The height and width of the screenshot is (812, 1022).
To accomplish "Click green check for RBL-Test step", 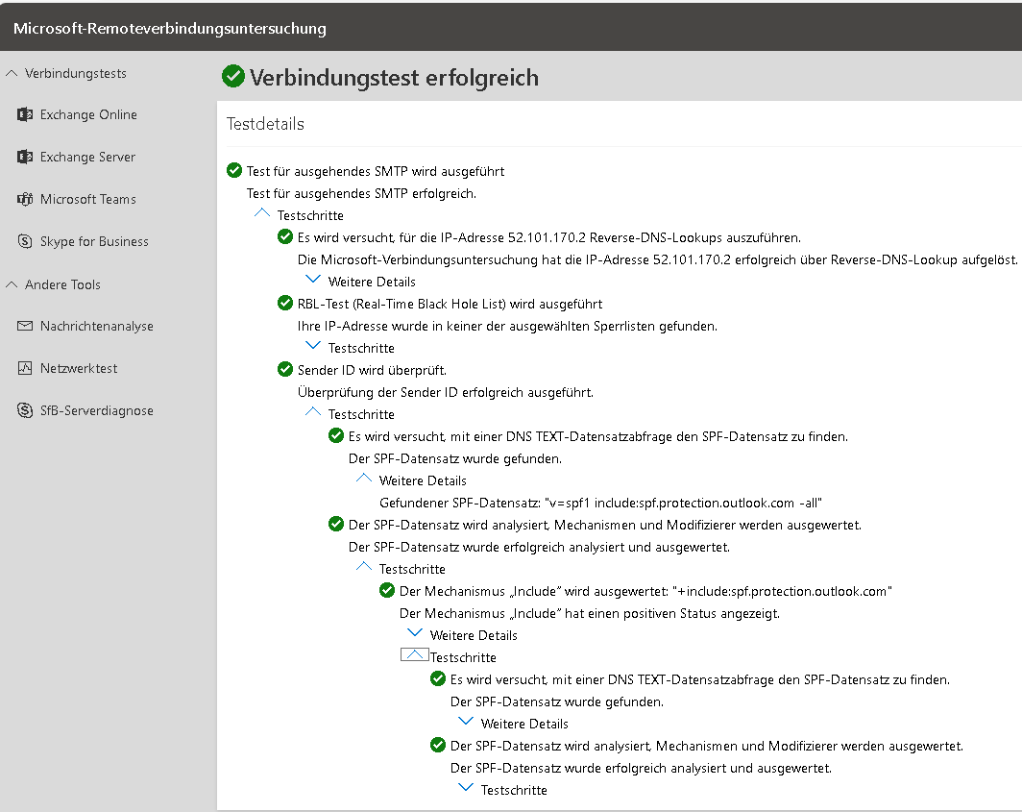I will click(285, 304).
